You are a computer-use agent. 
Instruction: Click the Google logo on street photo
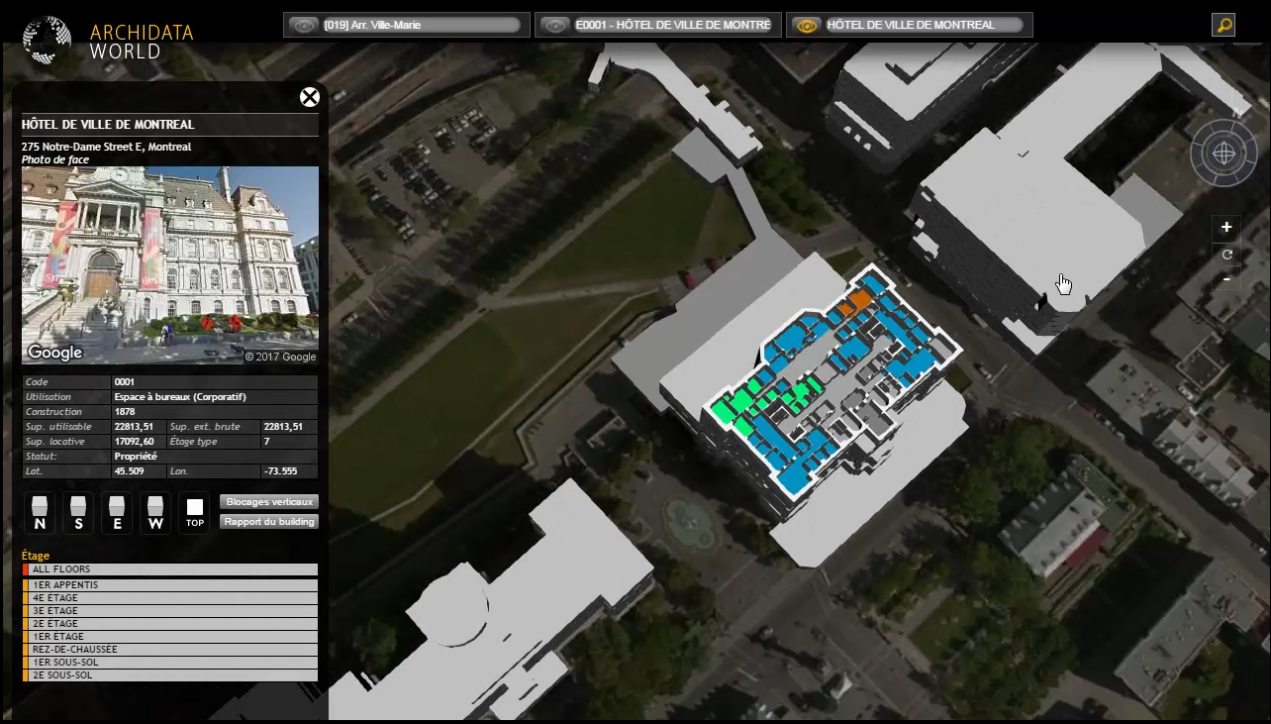(55, 353)
